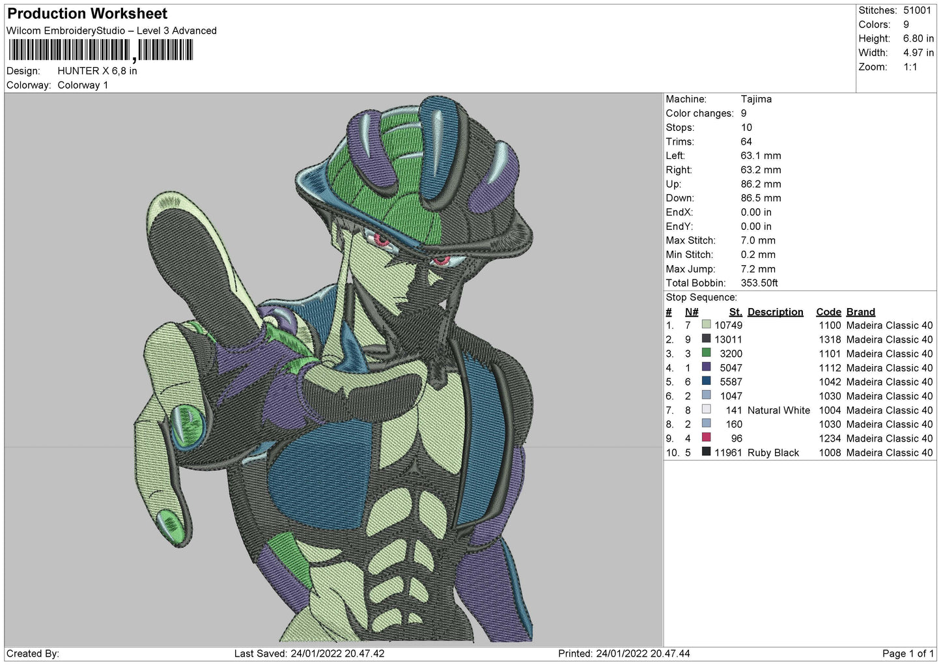
Task: Select the Ruby Black color swatch
Action: [706, 452]
